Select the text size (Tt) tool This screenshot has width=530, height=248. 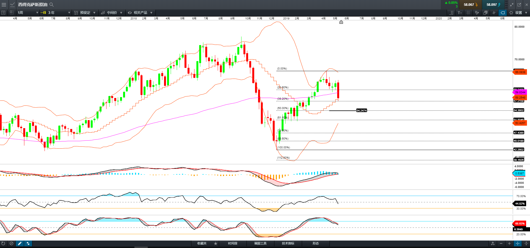[460, 13]
